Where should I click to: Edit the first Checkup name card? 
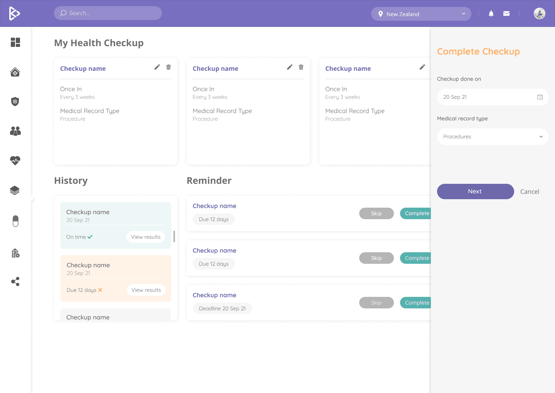coord(157,67)
